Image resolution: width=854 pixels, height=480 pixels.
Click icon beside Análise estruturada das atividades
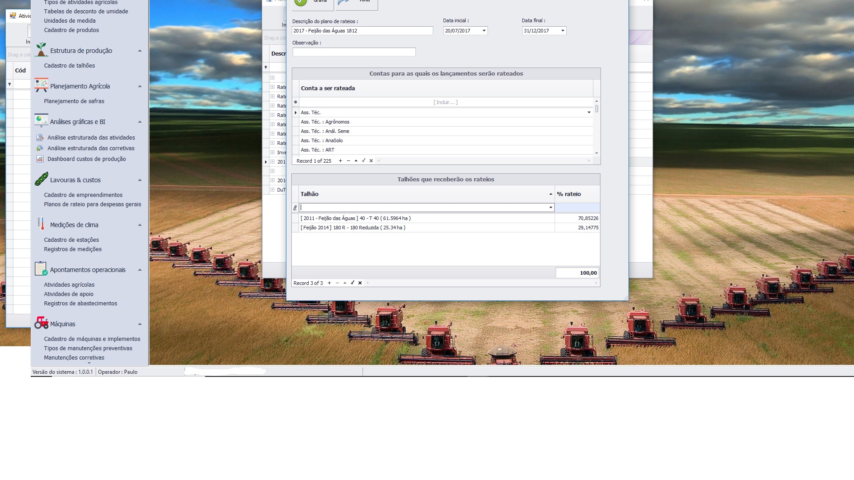(x=40, y=138)
